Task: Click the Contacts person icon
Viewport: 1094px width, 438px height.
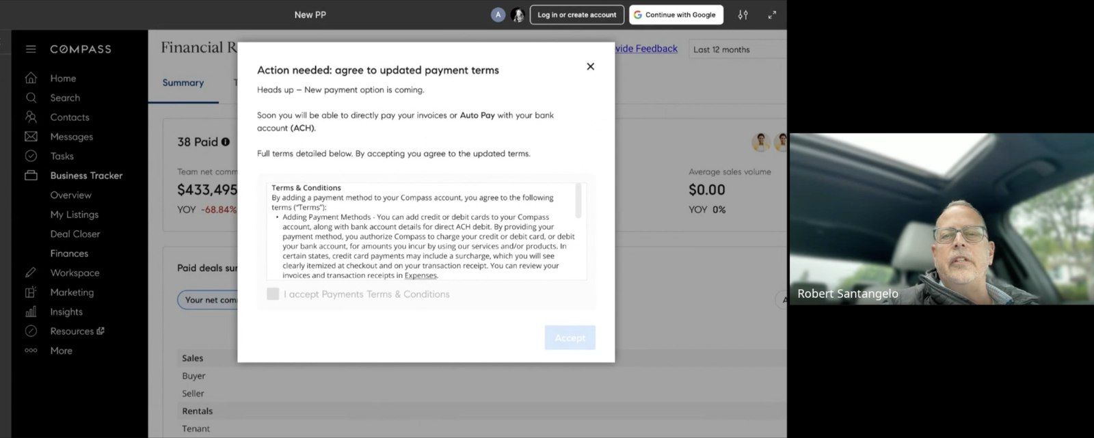Action: (x=31, y=117)
